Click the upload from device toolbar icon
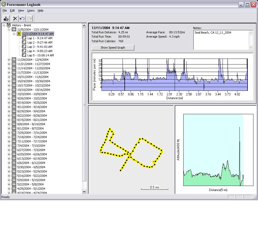The image size is (258, 248). pos(6,19)
